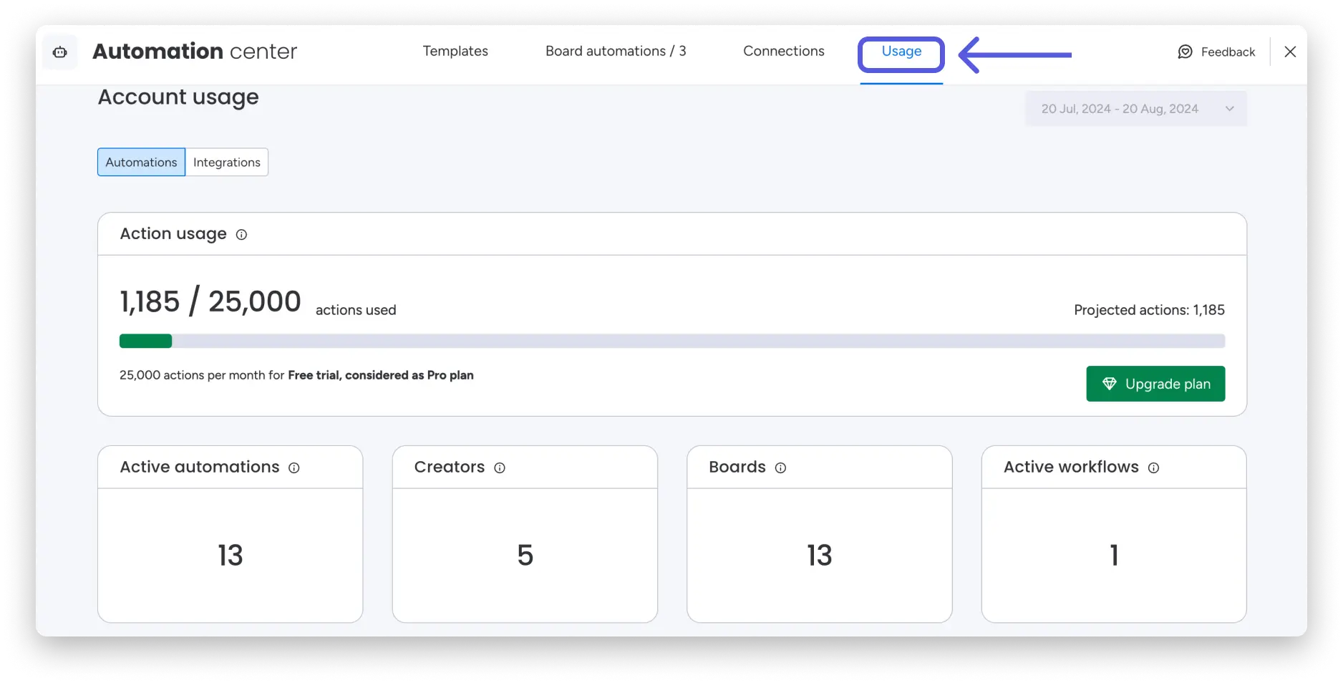Click the Feedback button label

point(1228,52)
